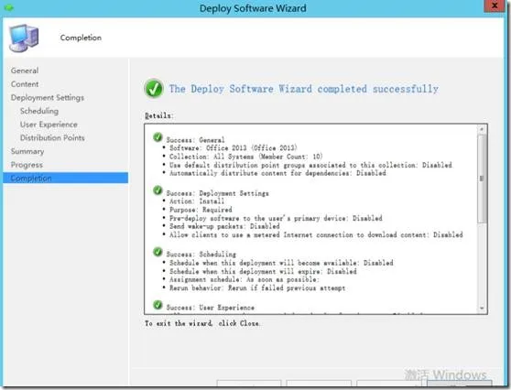Click the green app icon in title bar
The width and height of the screenshot is (511, 390).
pyautogui.click(x=9, y=7)
